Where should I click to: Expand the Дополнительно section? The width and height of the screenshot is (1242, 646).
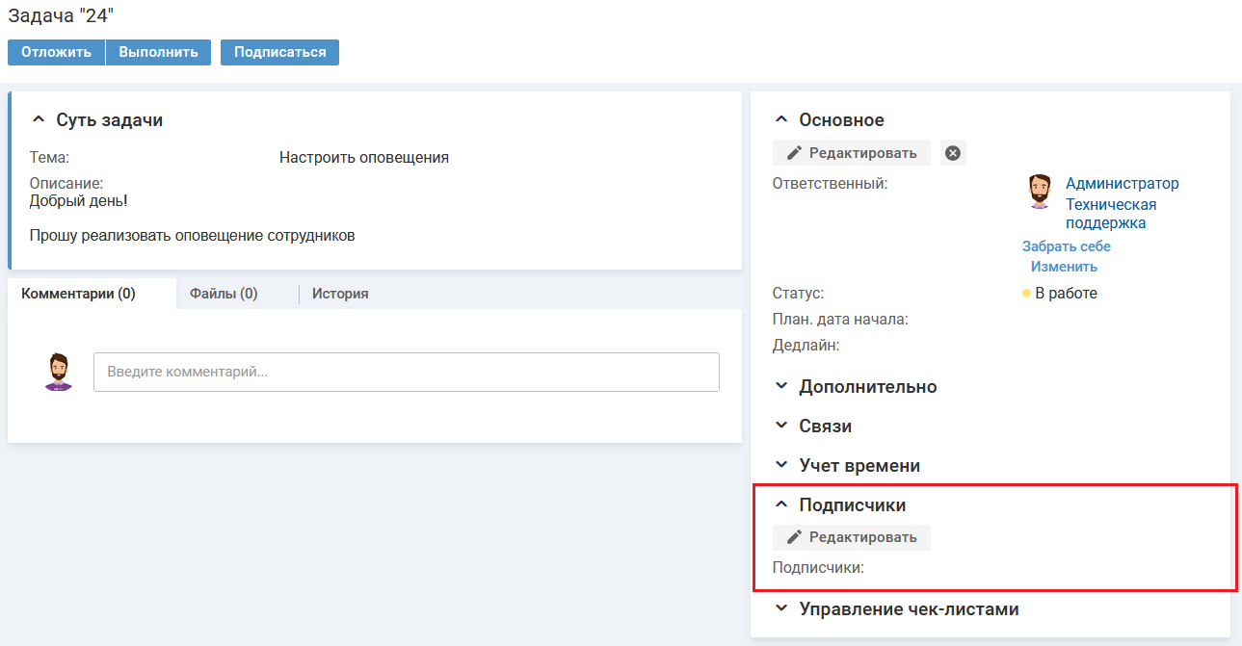(x=781, y=387)
